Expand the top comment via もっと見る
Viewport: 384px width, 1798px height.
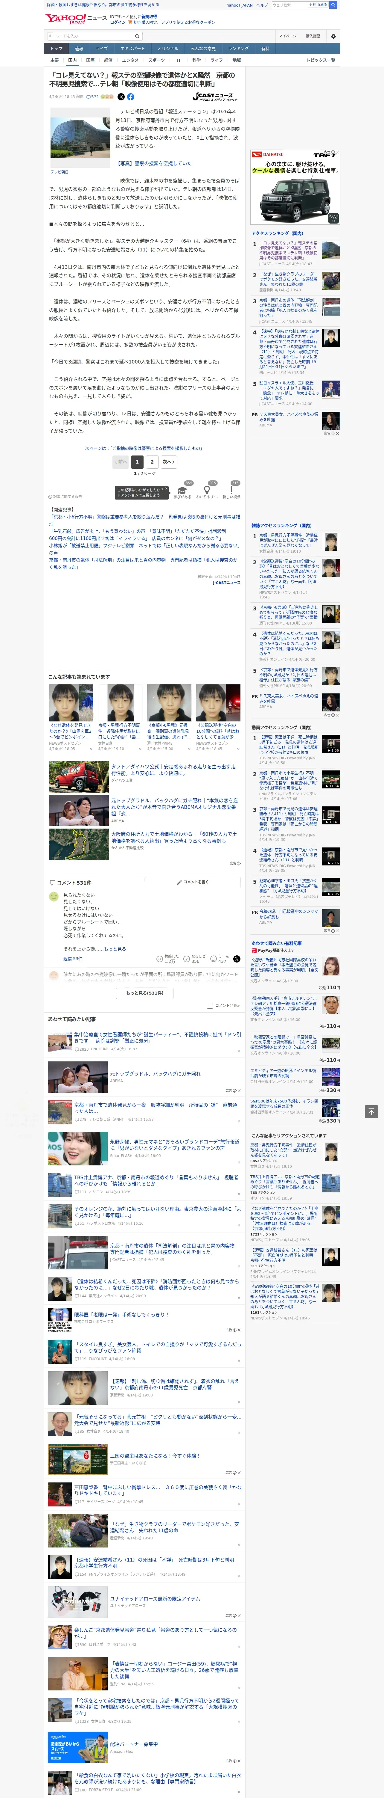115,949
